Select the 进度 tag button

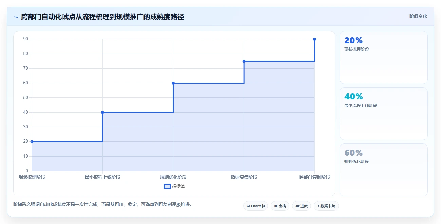coord(302,206)
